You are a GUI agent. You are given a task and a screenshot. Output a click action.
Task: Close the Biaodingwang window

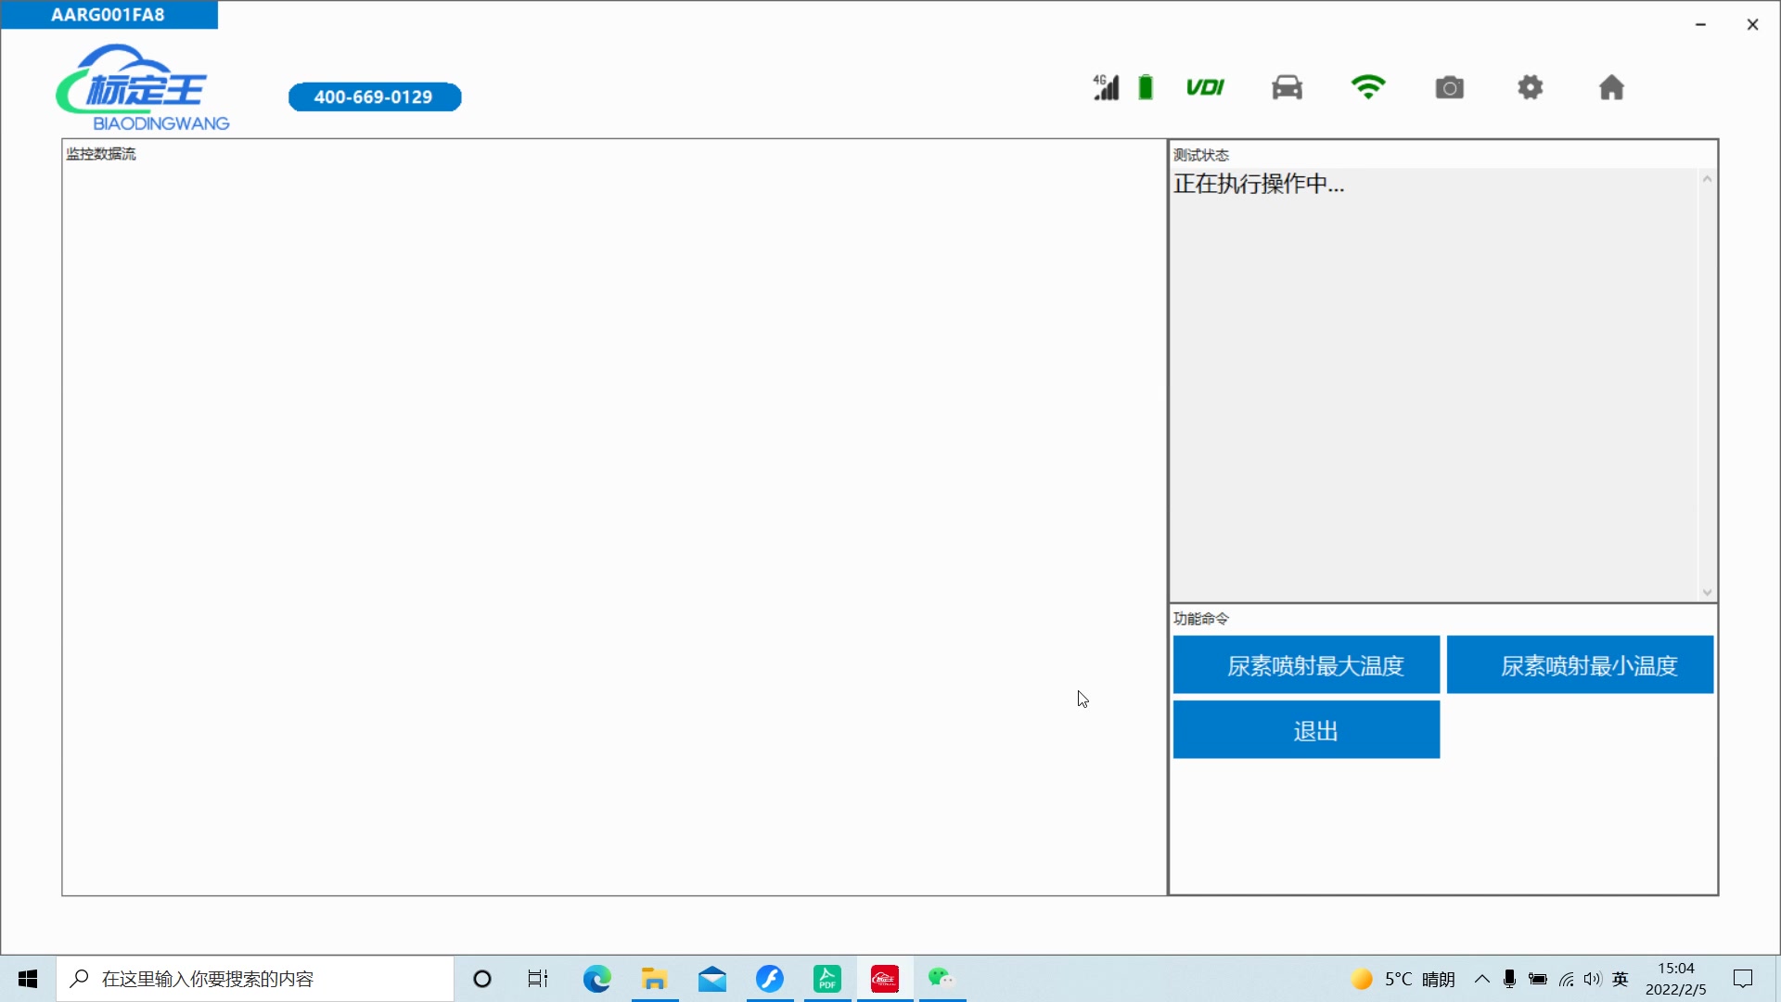(1752, 24)
